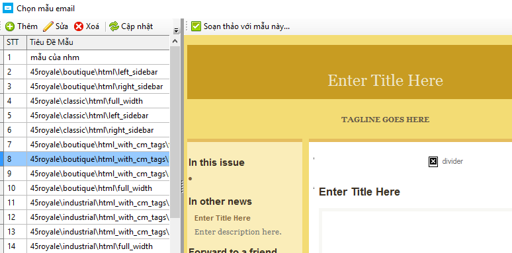
Task: Select template row number 9
Action: [x=87, y=174]
